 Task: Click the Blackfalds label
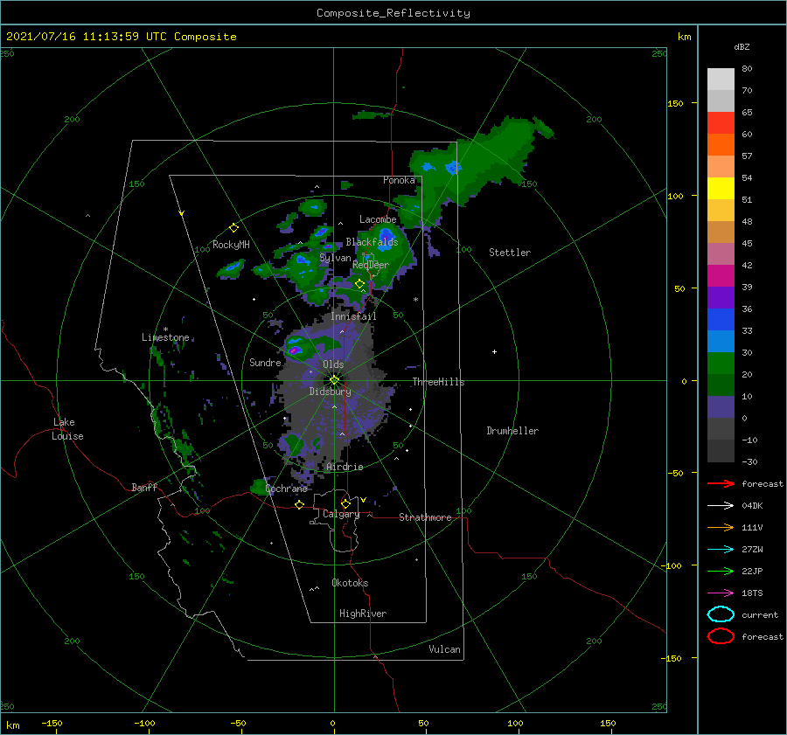[x=372, y=242]
